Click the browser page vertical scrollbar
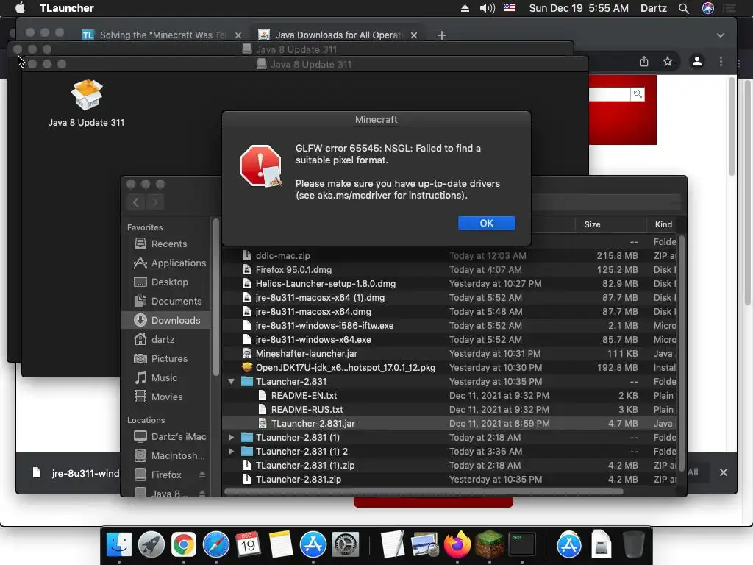This screenshot has width=753, height=565. 732,126
